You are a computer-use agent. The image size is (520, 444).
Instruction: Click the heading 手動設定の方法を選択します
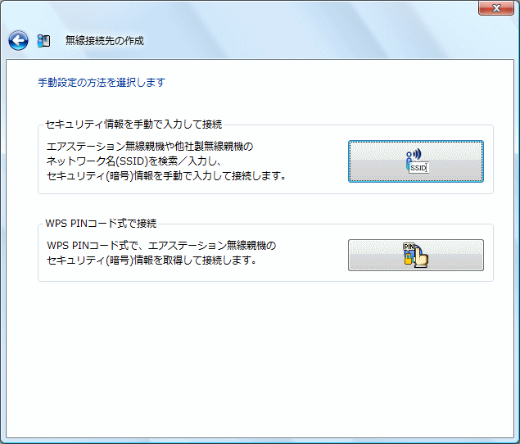(102, 82)
